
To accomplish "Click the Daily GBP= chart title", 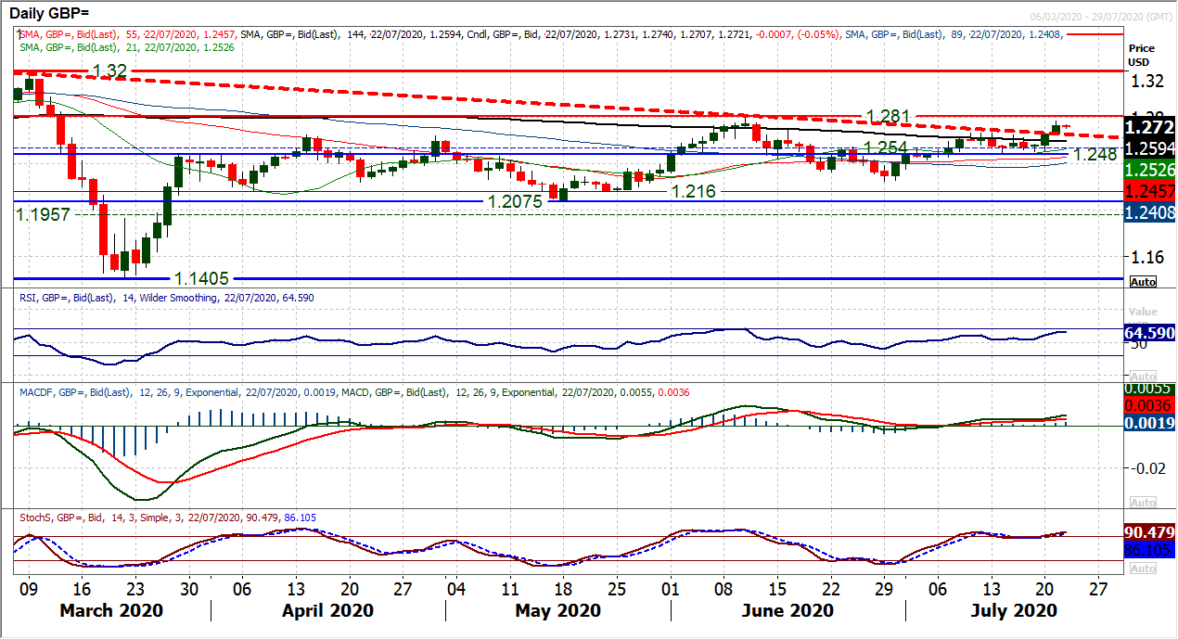I will [x=51, y=13].
